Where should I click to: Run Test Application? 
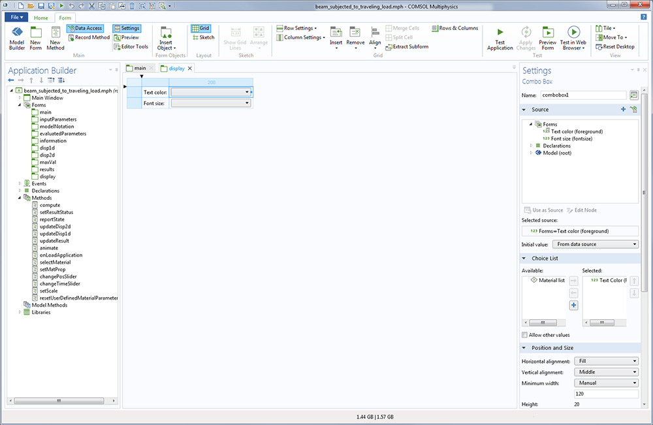coord(500,37)
